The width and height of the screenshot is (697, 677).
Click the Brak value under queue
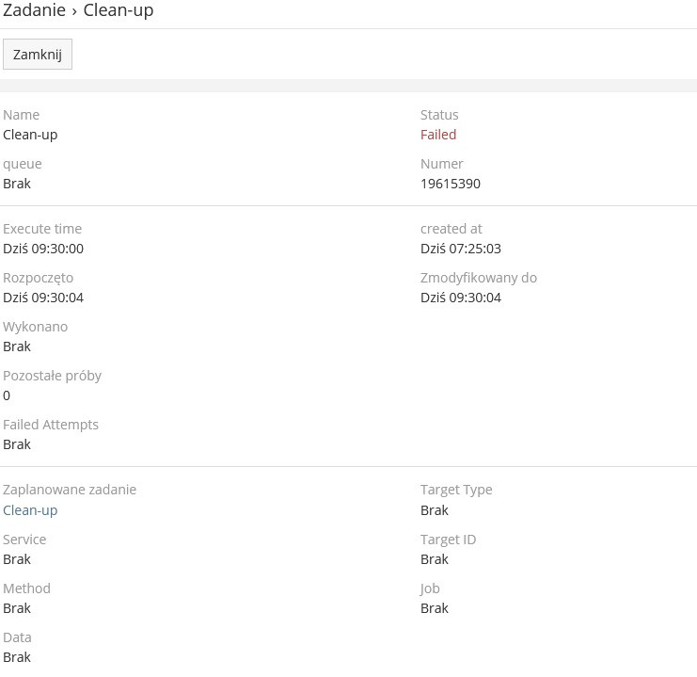tap(17, 184)
